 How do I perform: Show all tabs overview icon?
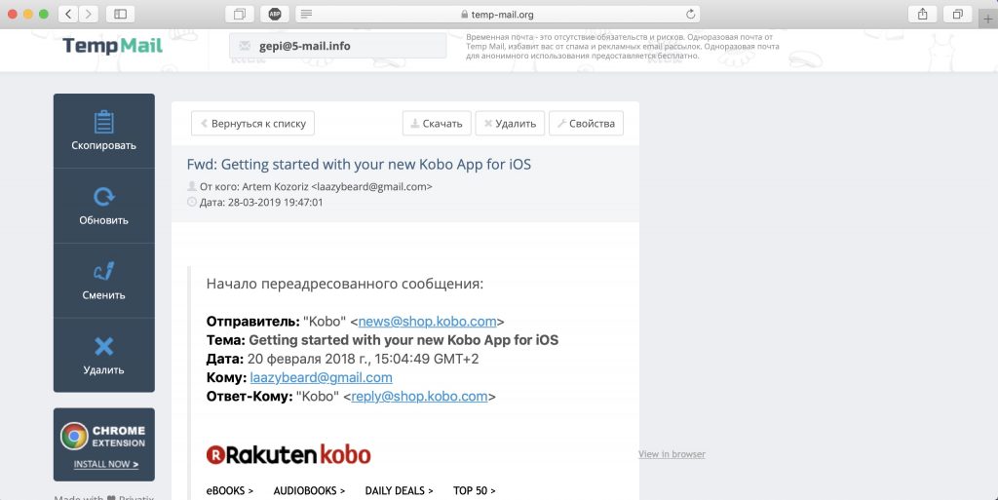[x=958, y=14]
